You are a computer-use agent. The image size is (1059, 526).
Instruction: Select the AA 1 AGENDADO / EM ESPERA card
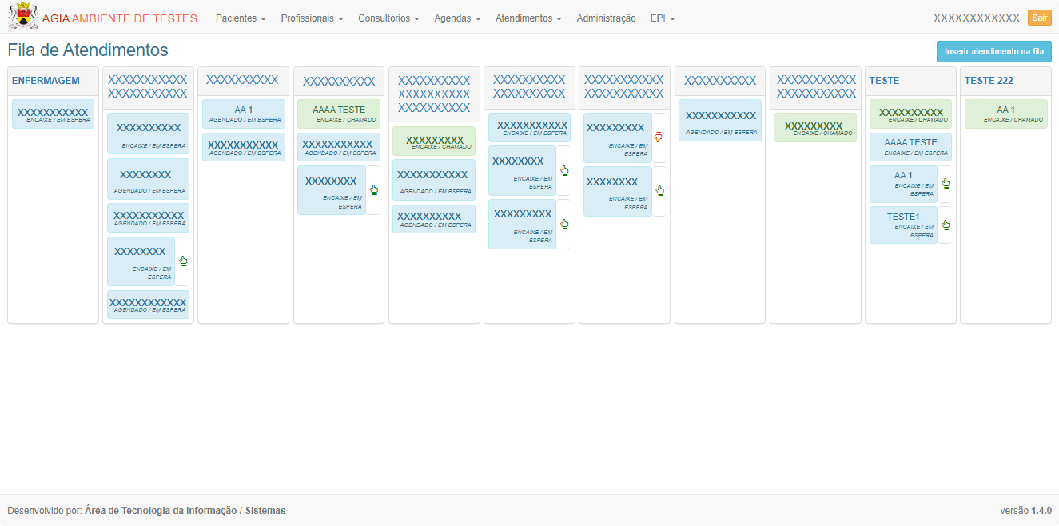243,114
